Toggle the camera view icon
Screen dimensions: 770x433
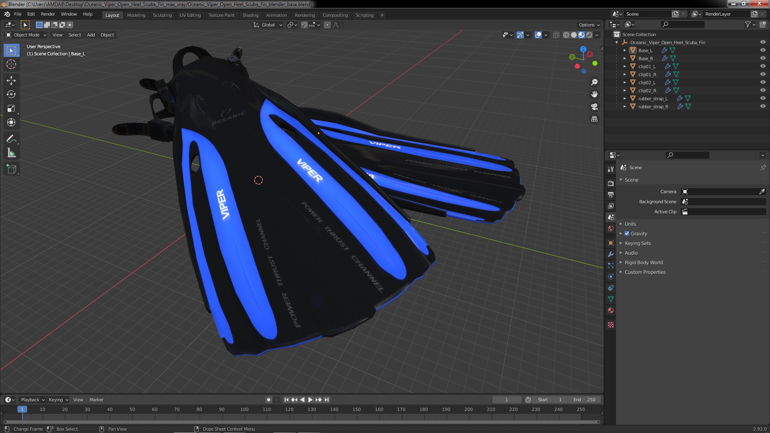click(x=594, y=107)
